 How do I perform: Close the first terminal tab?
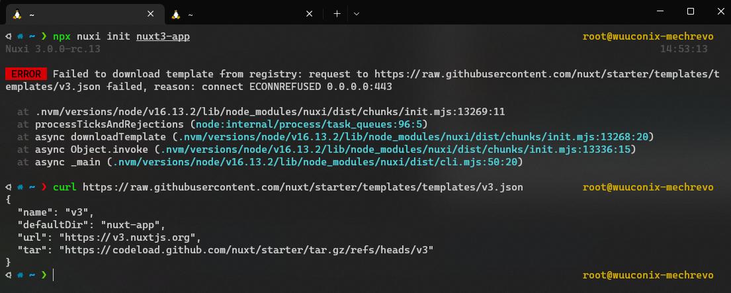[151, 14]
